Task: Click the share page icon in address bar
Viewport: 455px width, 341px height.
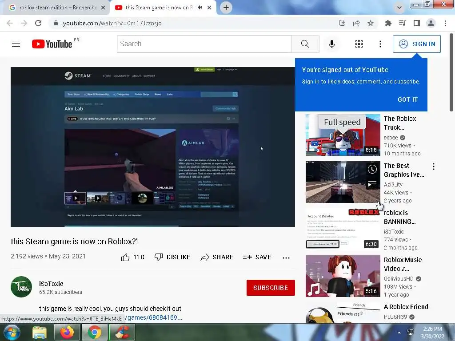Action: pos(356,23)
